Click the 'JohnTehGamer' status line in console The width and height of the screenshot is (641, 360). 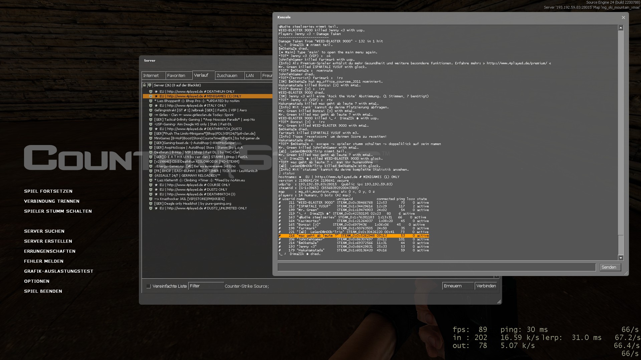(x=354, y=239)
